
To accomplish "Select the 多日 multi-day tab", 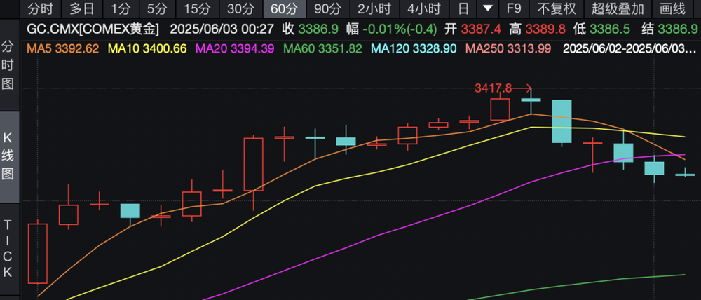I will [82, 8].
